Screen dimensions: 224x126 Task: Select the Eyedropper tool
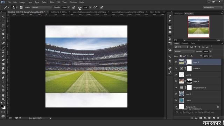pyautogui.click(x=3, y=38)
